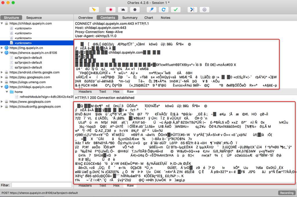Image resolution: width=297 pixels, height=197 pixels.
Task: Click the Filter text field
Action: pos(41,185)
